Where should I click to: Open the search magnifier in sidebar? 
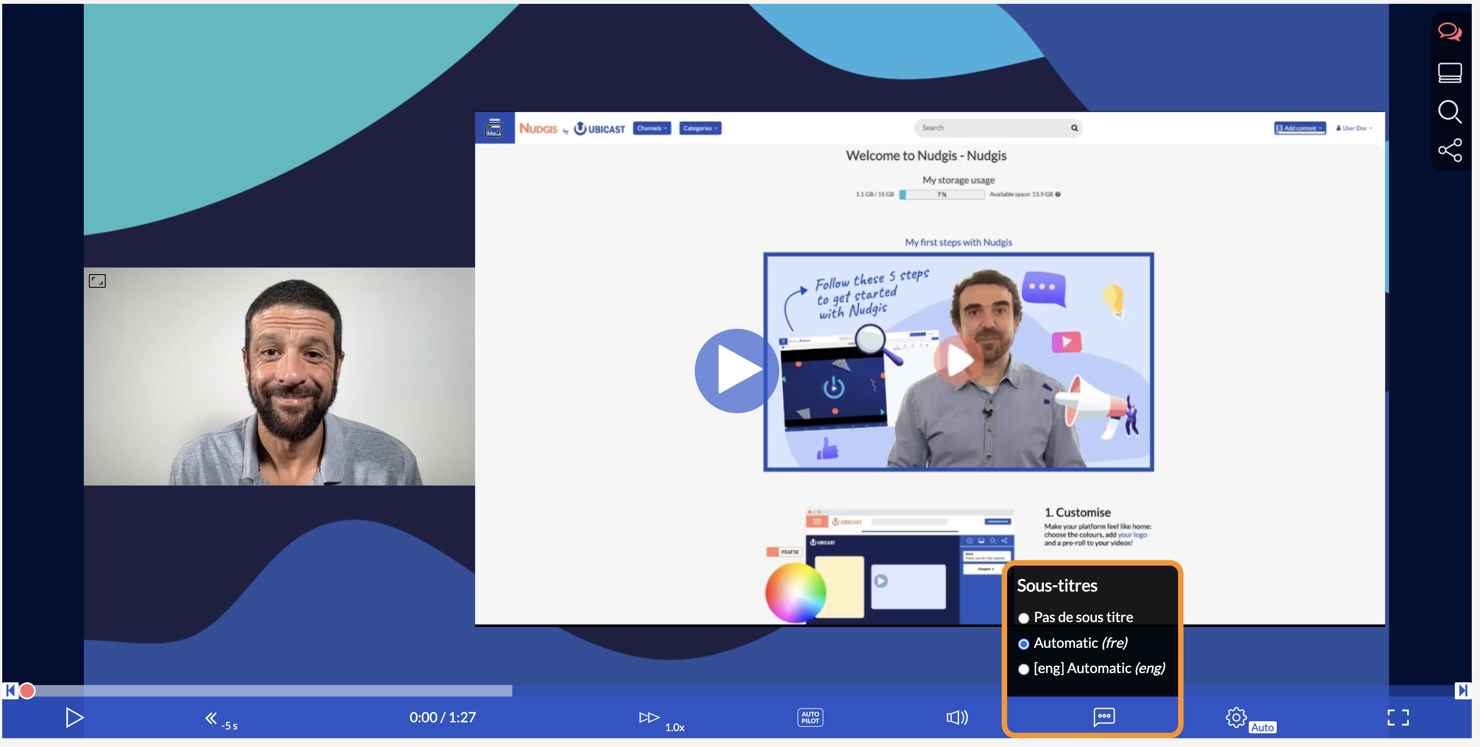click(x=1449, y=112)
